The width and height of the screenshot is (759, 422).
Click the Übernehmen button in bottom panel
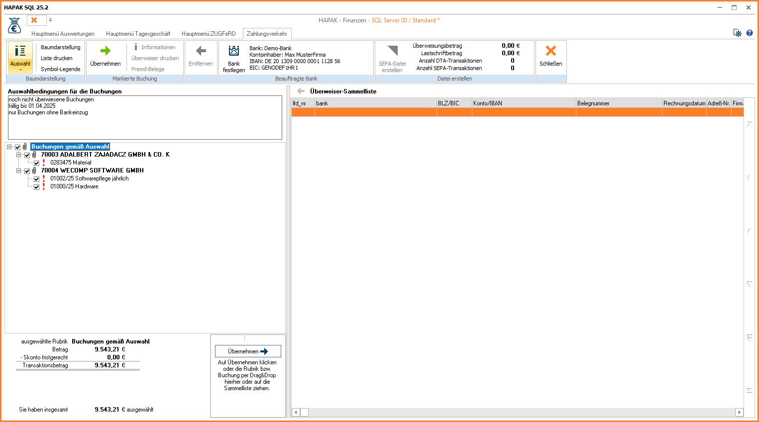coord(248,351)
